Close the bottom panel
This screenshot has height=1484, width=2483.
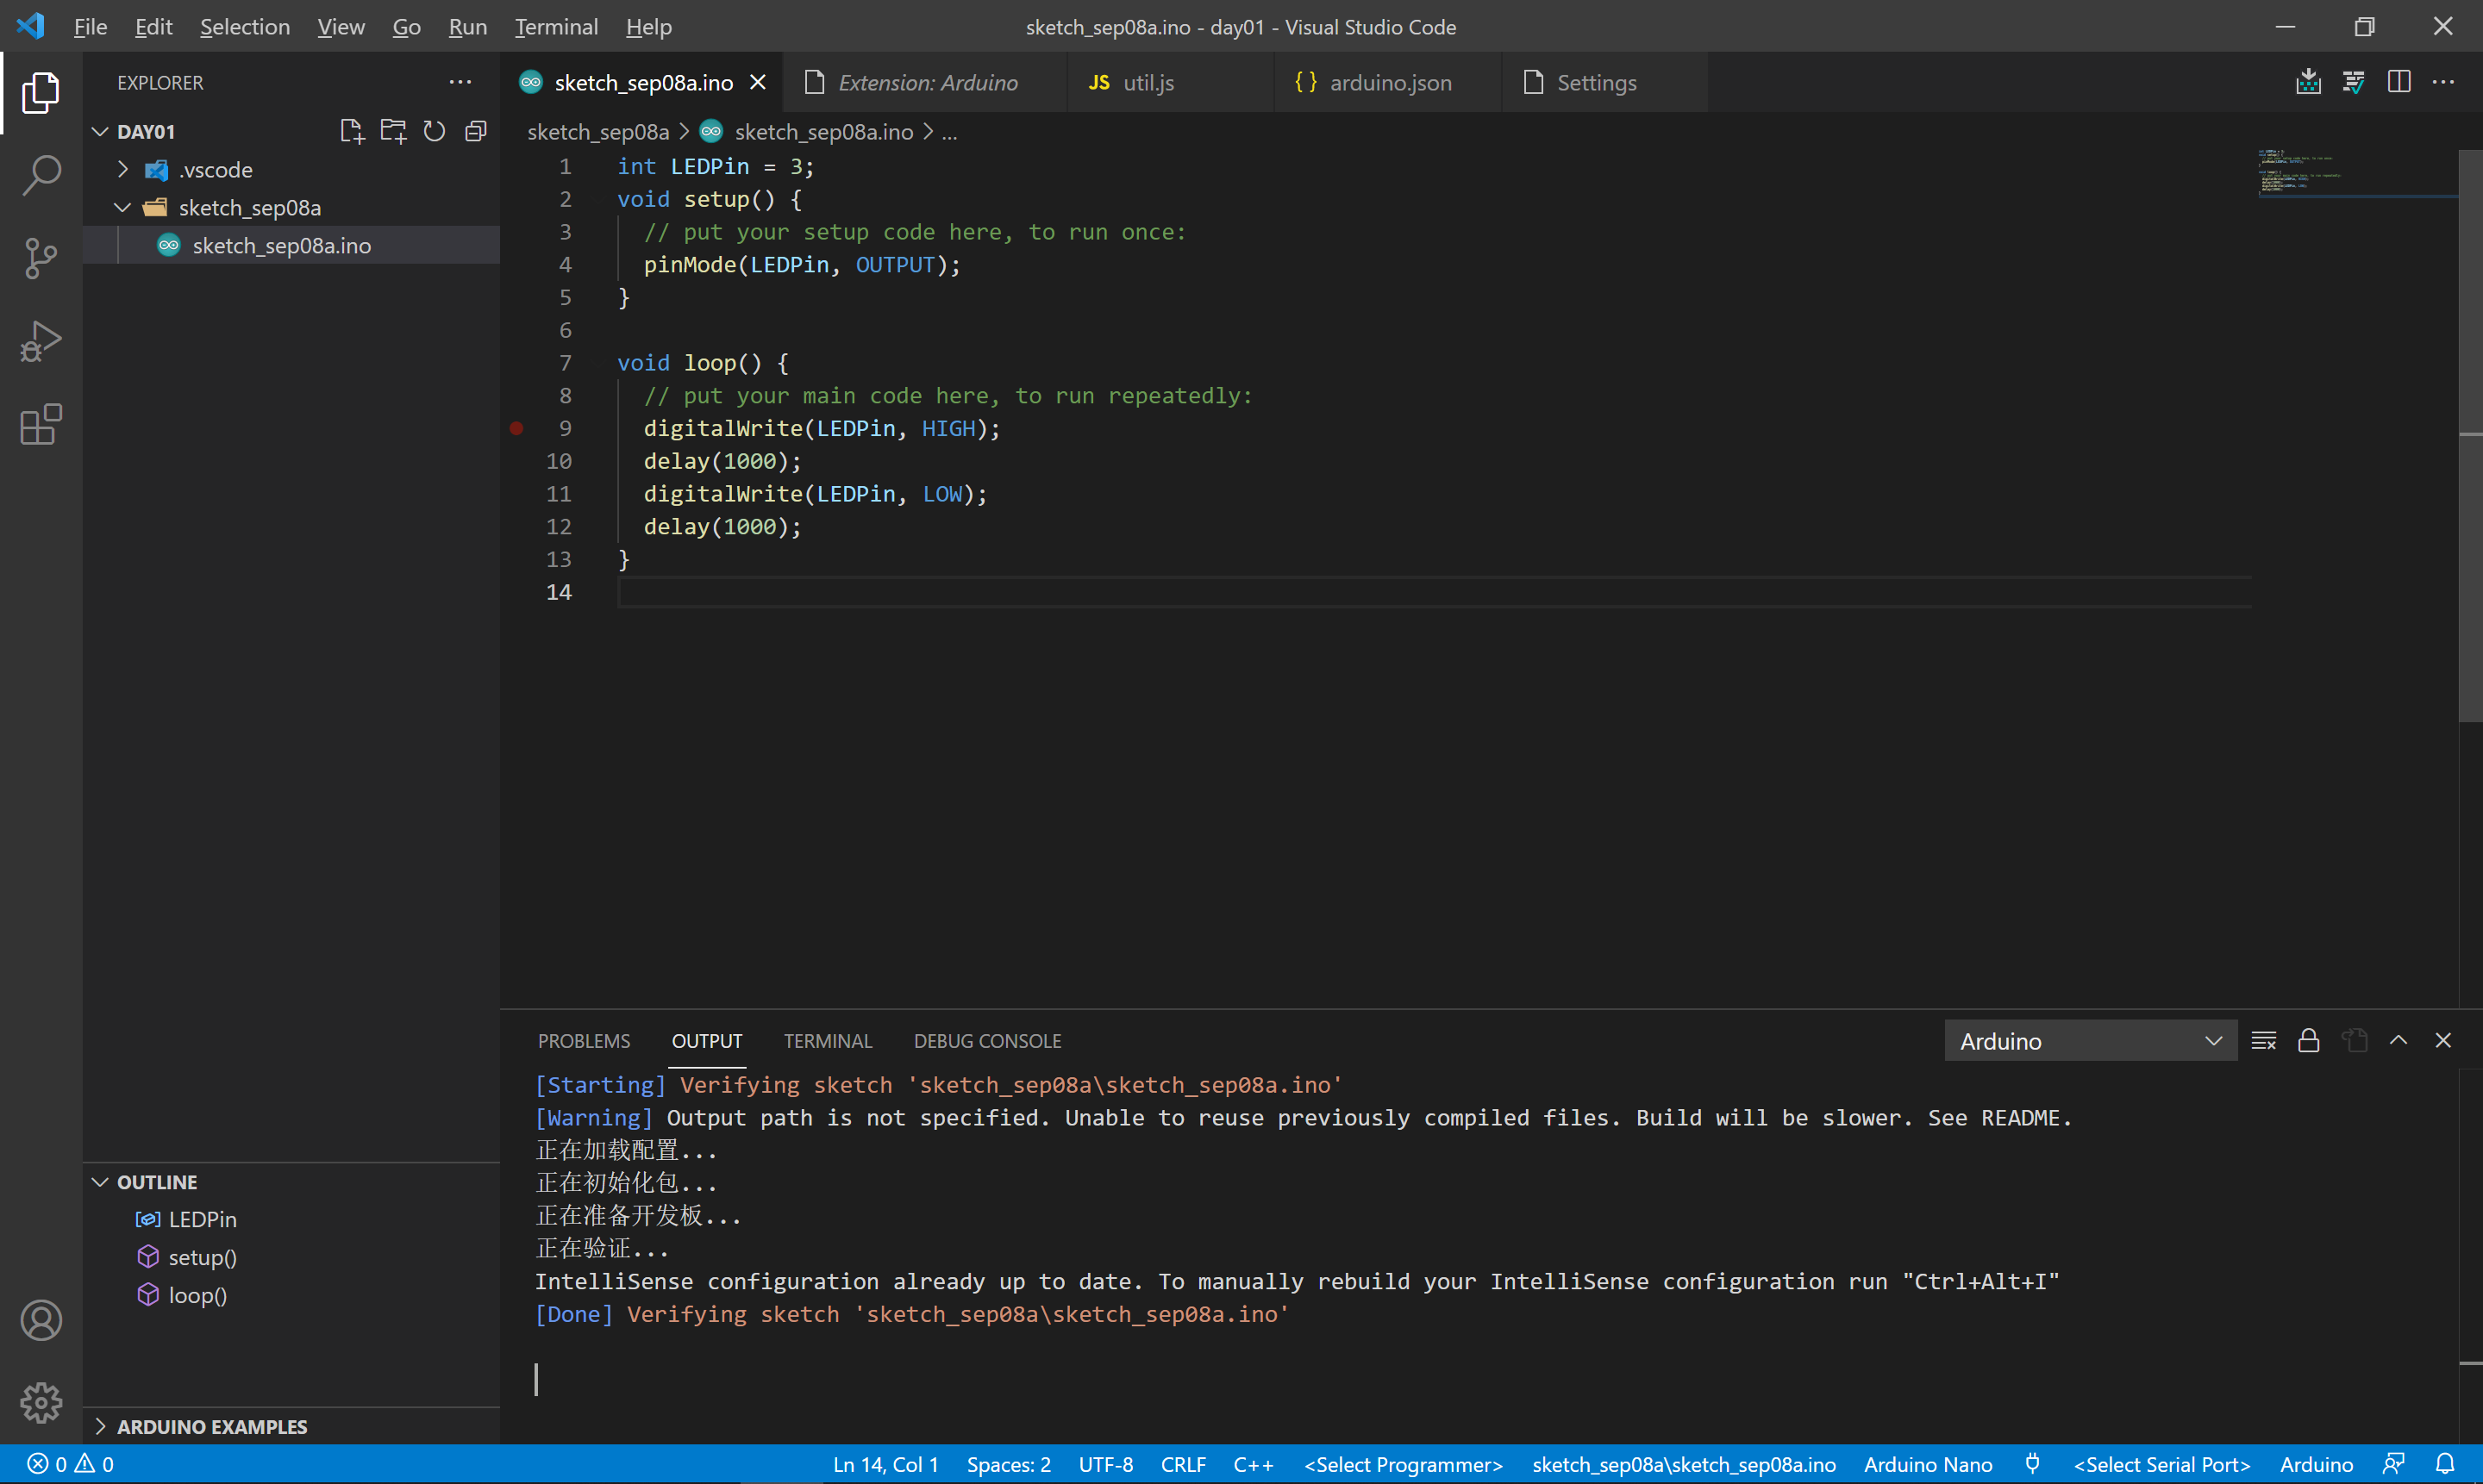[2443, 1041]
